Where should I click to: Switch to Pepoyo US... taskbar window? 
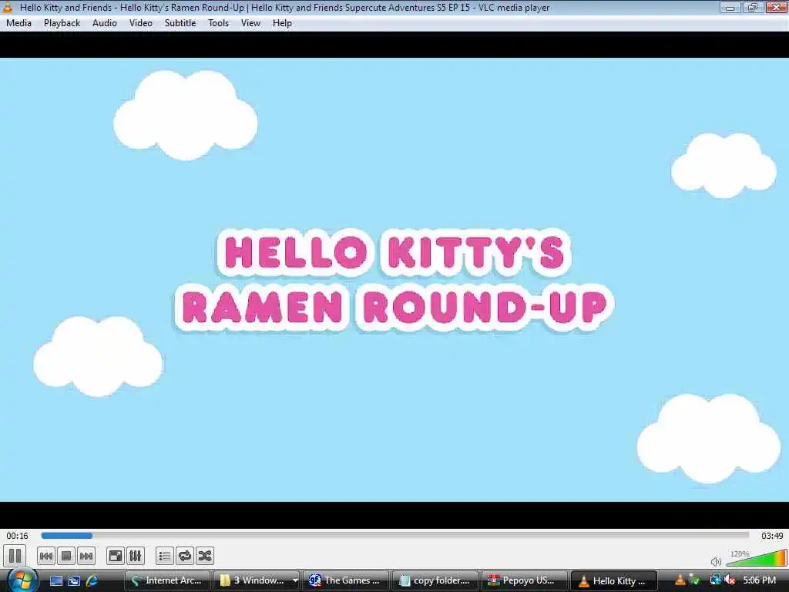[x=524, y=580]
